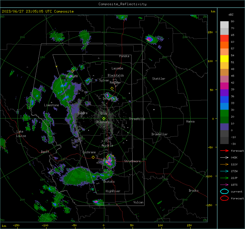The image size is (245, 229).
Task: Click the Sylvan label
Action: point(104,80)
